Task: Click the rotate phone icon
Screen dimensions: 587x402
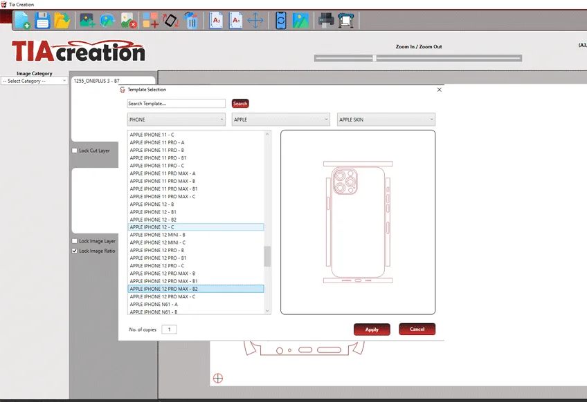Action: click(171, 20)
